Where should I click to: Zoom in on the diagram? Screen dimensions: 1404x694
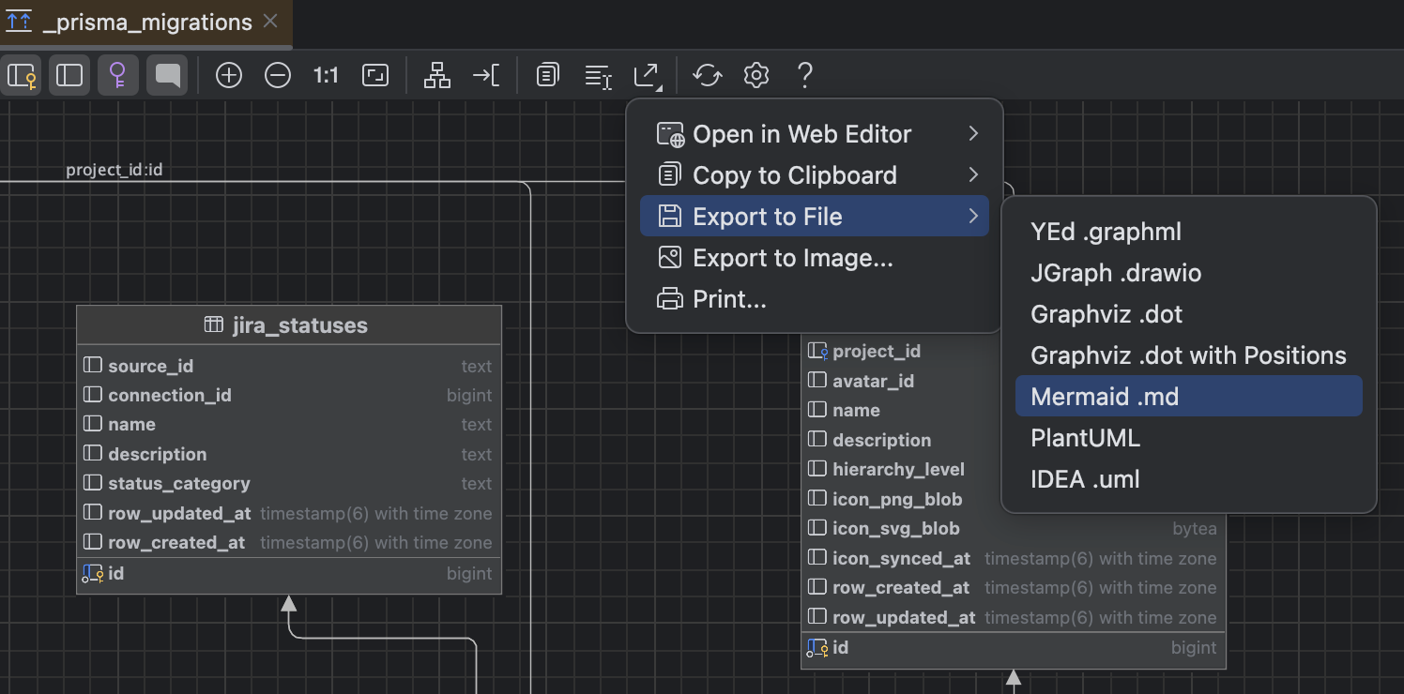point(229,75)
